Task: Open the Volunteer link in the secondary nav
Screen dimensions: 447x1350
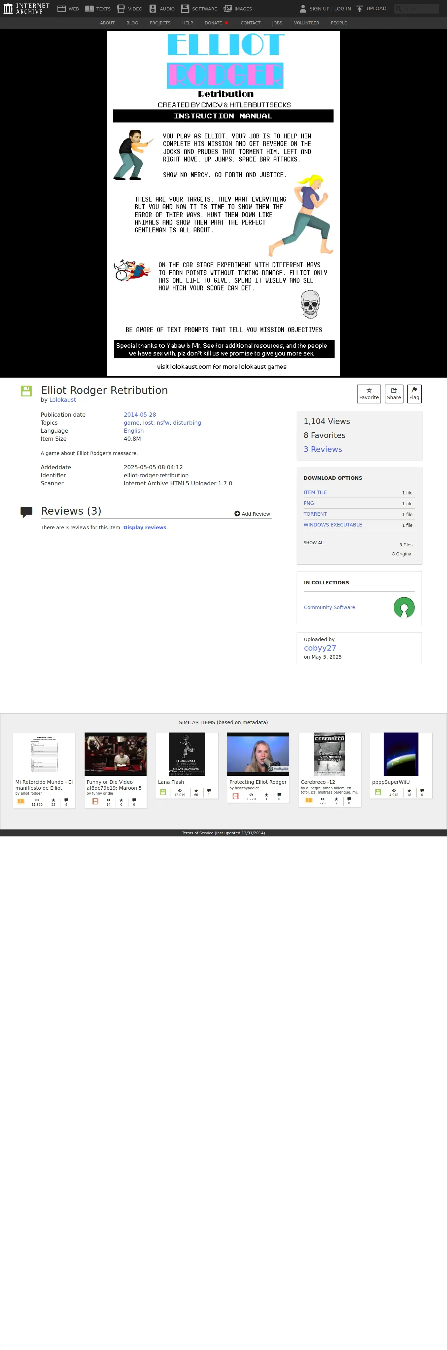Action: pyautogui.click(x=306, y=23)
